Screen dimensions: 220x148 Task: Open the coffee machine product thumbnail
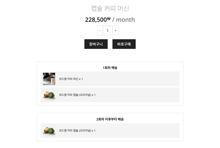point(49,79)
